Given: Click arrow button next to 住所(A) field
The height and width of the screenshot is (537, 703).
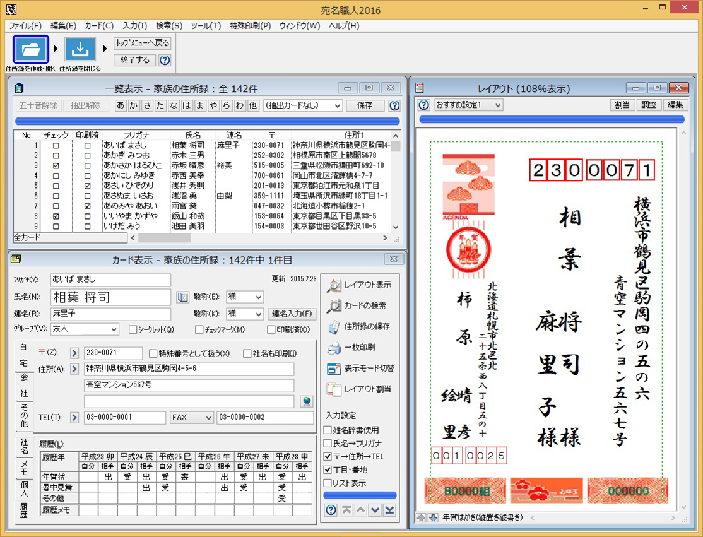Looking at the screenshot, I should 74,369.
